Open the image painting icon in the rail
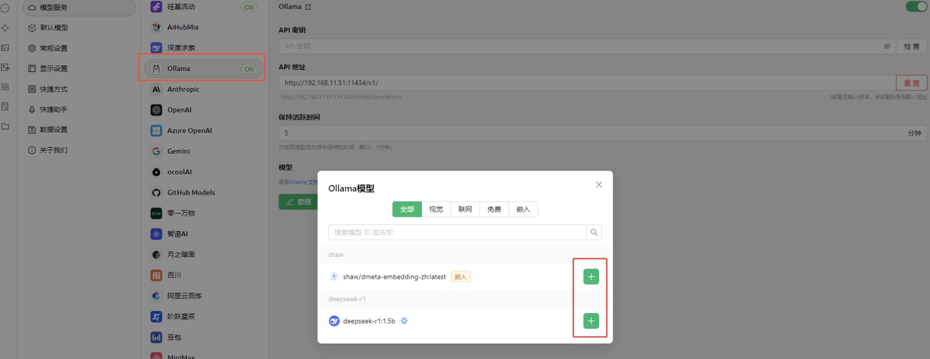Viewport: 930px width, 359px height. coord(5,48)
